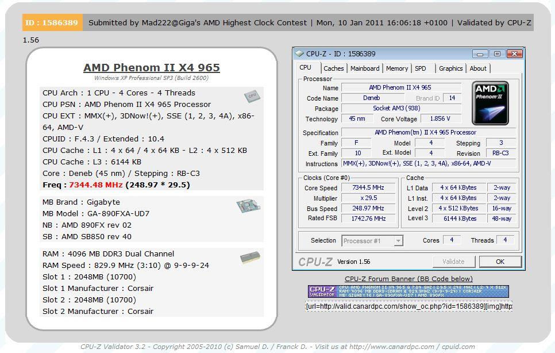This screenshot has height=353, width=555.
Task: Click the red 7344.48 MHz frequency text
Action: tap(95, 185)
